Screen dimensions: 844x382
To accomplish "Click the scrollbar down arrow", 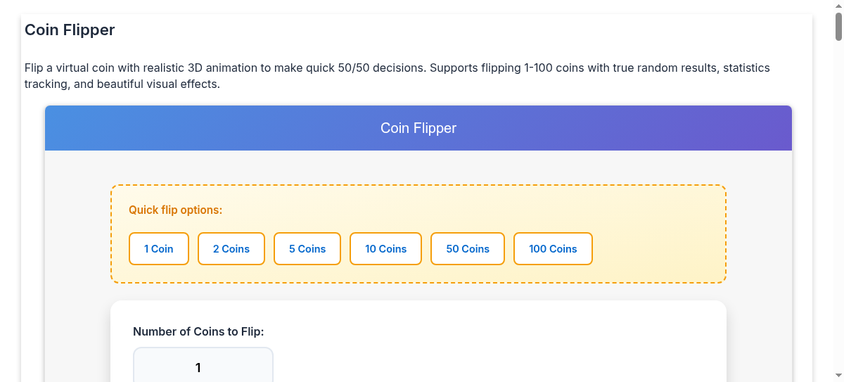I will 838,377.
